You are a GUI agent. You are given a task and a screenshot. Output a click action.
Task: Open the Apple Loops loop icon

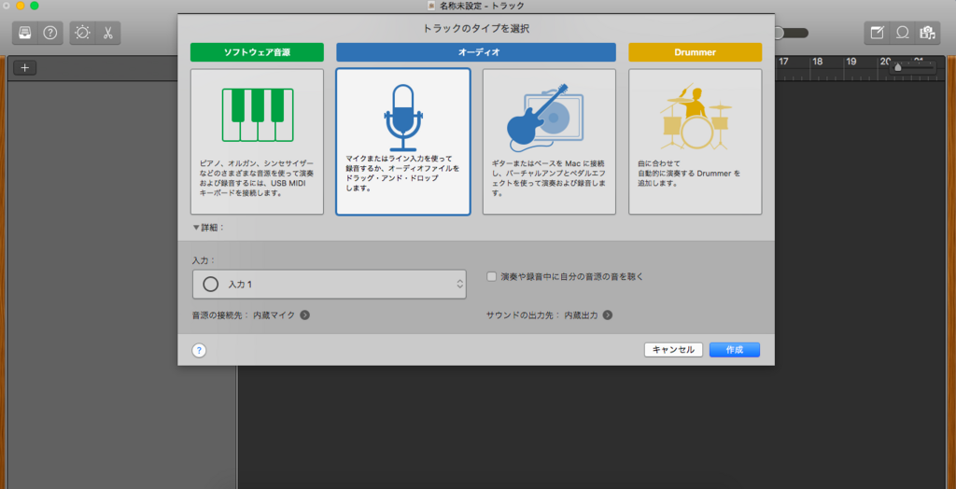[x=902, y=33]
